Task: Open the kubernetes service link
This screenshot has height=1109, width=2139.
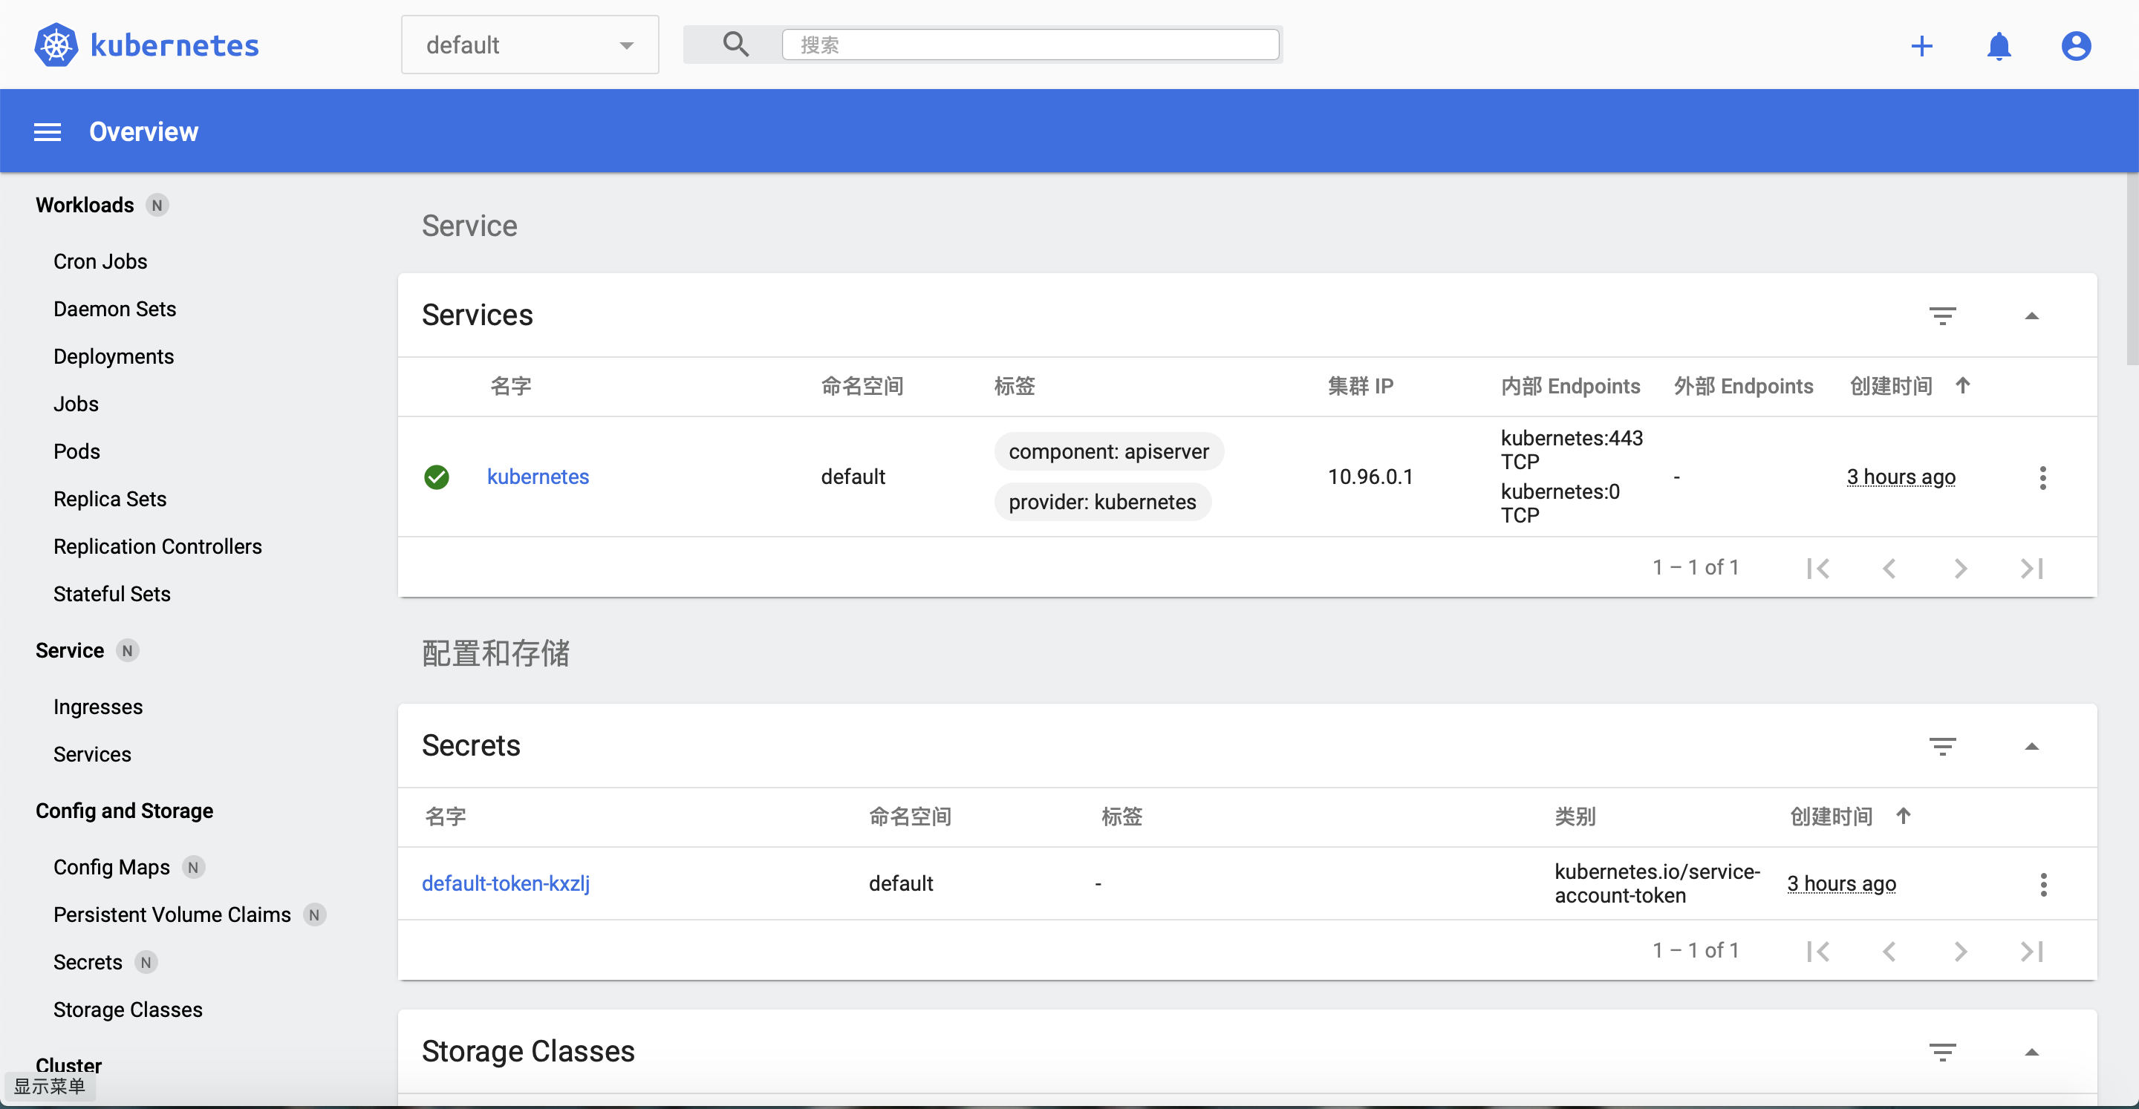Action: [x=537, y=477]
